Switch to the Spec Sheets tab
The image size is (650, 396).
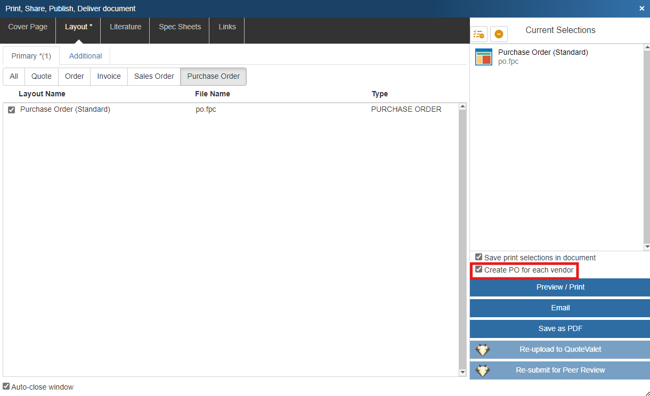180,27
